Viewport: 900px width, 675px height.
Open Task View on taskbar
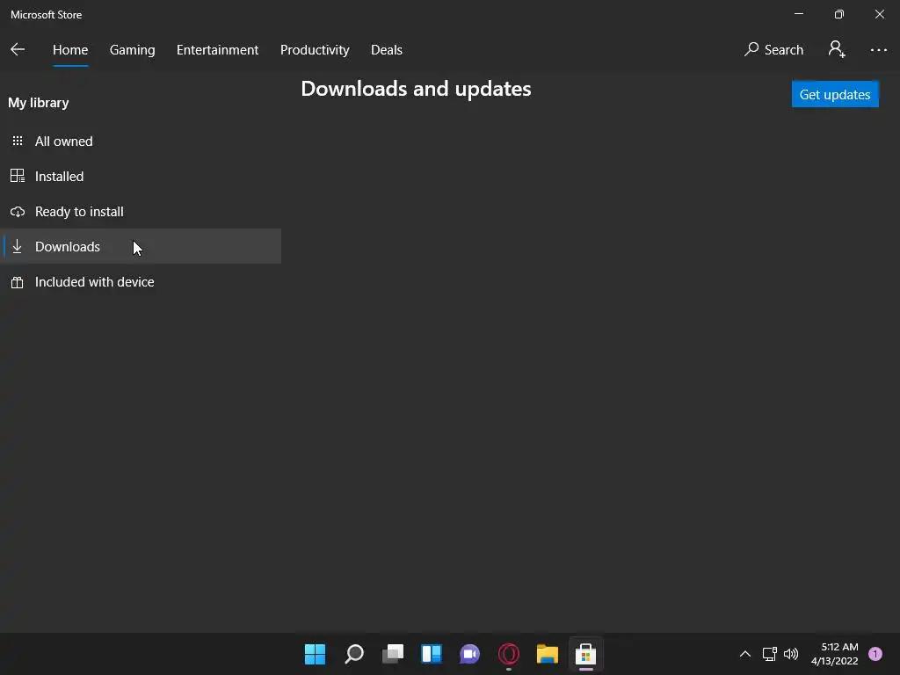tap(393, 654)
